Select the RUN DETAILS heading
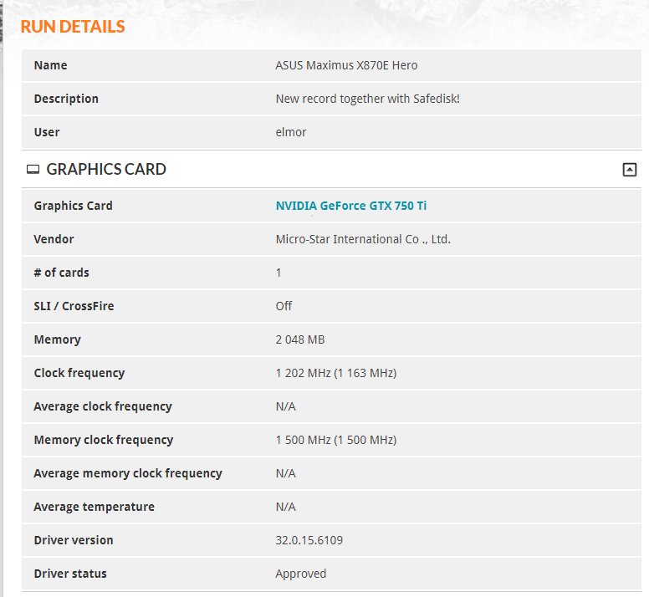Screen dimensions: 649x597 [x=73, y=27]
